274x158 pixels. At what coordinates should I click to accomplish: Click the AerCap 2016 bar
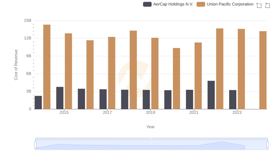tap(82, 99)
